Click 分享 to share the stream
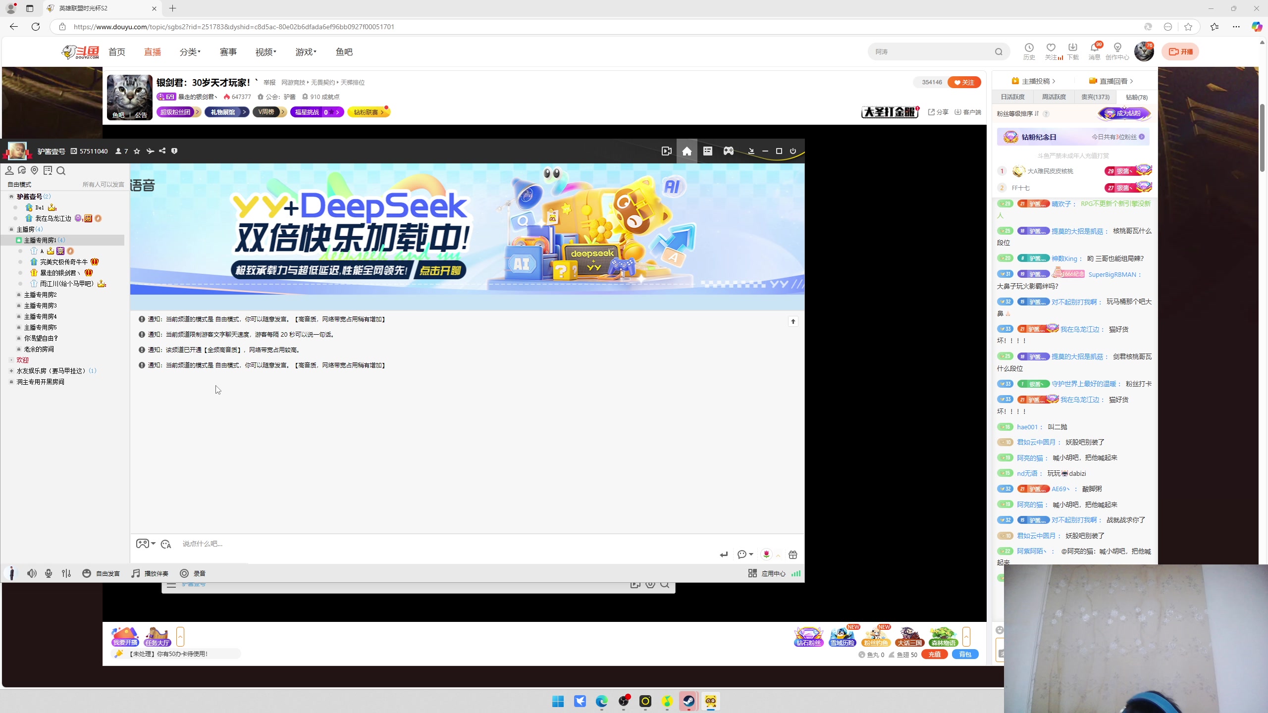The height and width of the screenshot is (713, 1268). coord(938,112)
